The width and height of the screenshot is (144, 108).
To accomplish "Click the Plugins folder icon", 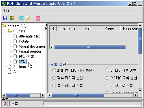I will 10,31.
